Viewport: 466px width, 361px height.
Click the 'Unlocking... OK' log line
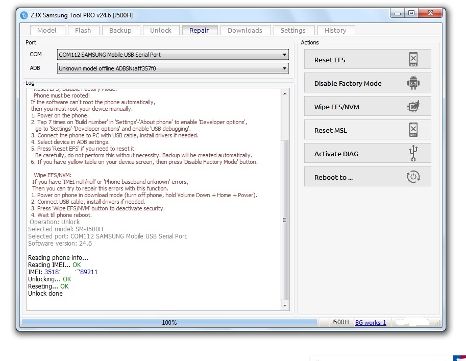tap(50, 279)
